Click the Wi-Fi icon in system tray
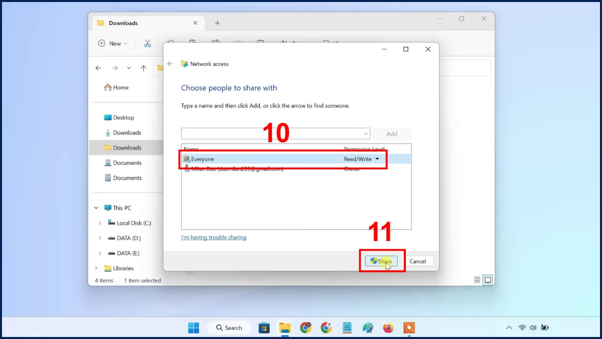 pos(522,328)
